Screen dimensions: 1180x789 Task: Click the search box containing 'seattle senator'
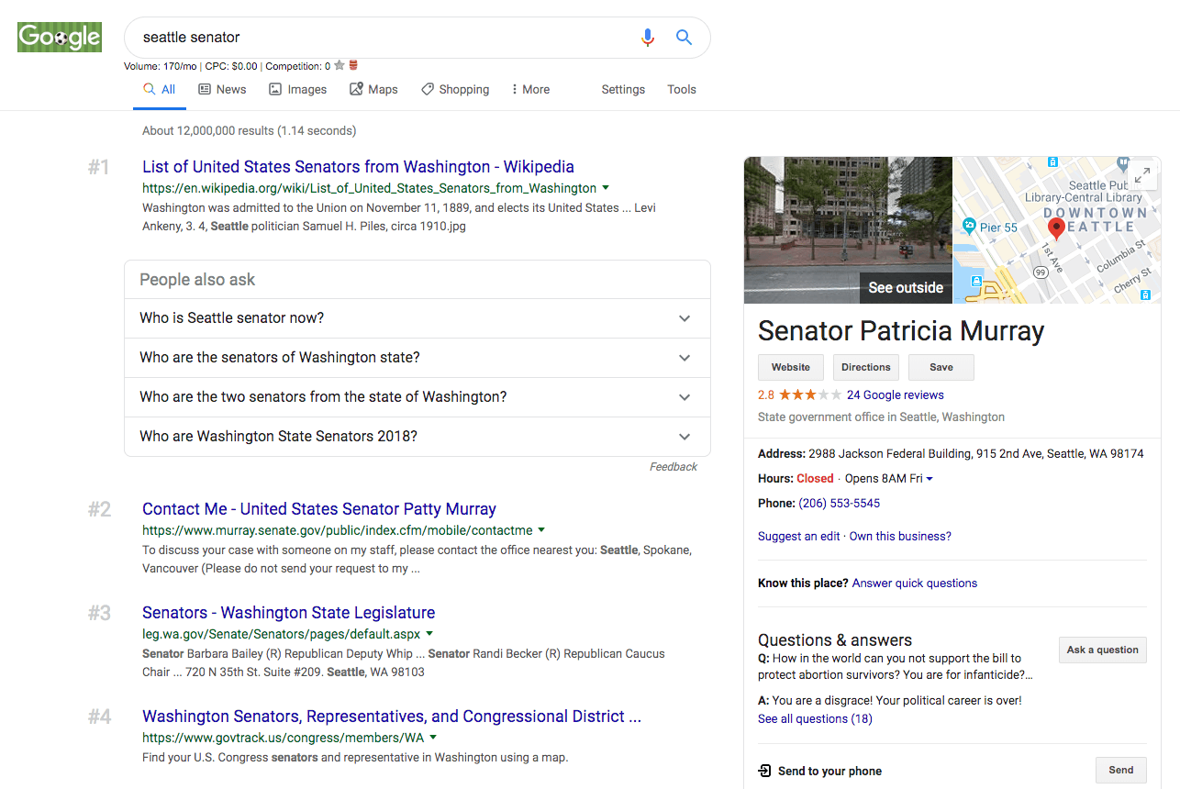click(x=385, y=38)
